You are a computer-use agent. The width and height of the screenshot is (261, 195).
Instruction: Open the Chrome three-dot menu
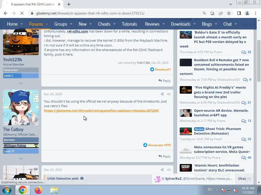point(255,13)
